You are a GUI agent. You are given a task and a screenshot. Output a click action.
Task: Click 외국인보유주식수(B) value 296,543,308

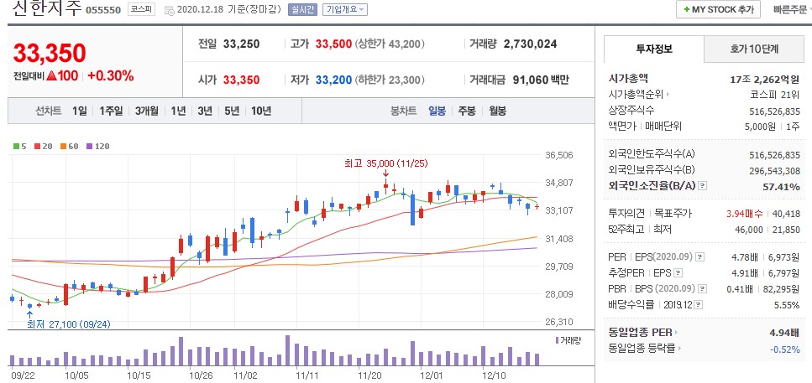pos(775,171)
